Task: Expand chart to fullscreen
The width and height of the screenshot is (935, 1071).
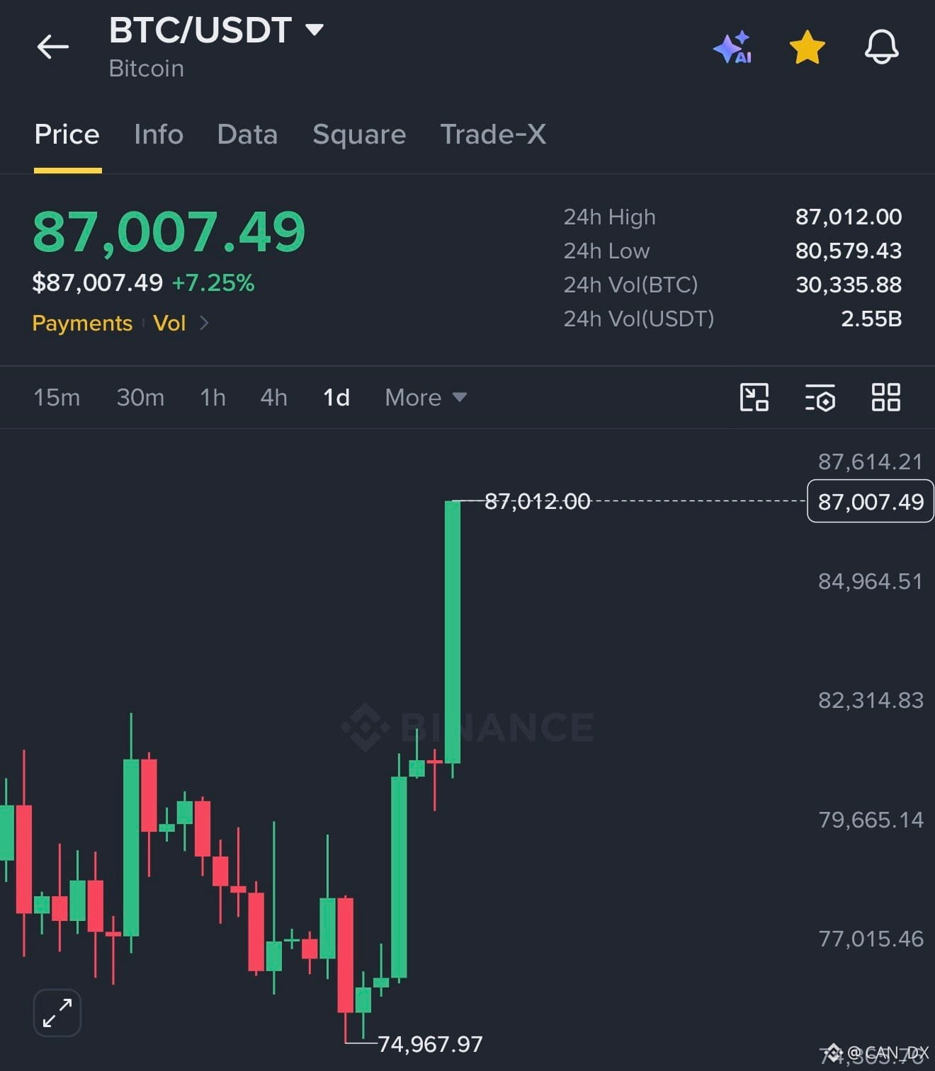Action: pyautogui.click(x=57, y=1012)
